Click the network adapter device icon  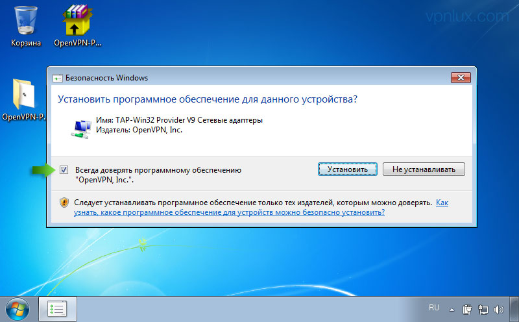click(x=81, y=129)
